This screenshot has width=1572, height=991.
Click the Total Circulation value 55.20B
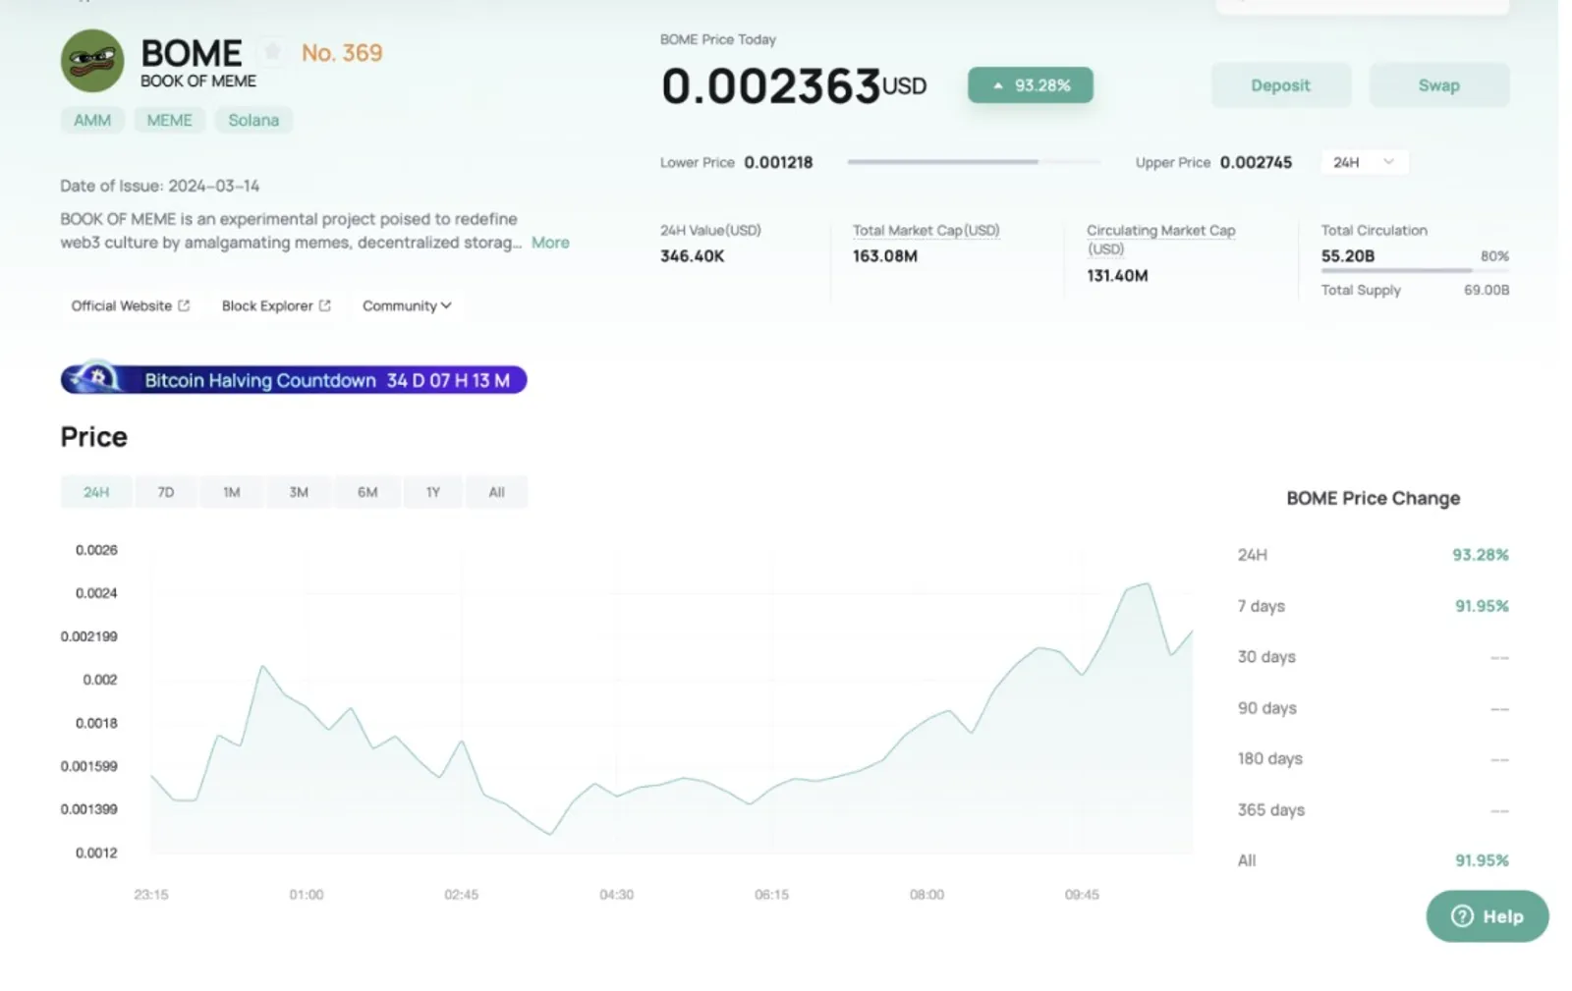click(1348, 256)
